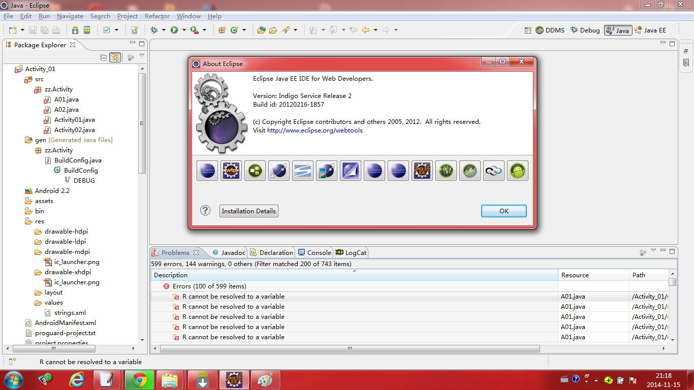694x390 pixels.
Task: Click the cloud feature icon in About dialog
Action: pos(494,171)
